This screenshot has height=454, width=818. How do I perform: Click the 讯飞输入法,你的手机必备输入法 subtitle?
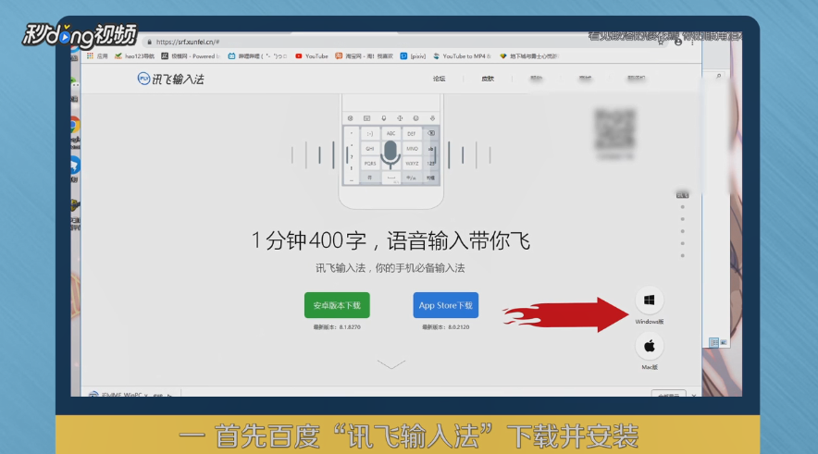click(x=390, y=268)
